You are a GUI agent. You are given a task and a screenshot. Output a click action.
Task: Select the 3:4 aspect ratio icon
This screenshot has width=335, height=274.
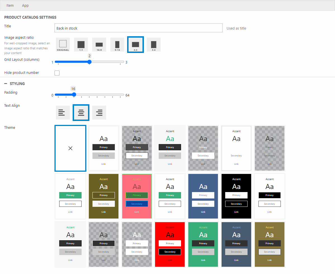tap(154, 45)
